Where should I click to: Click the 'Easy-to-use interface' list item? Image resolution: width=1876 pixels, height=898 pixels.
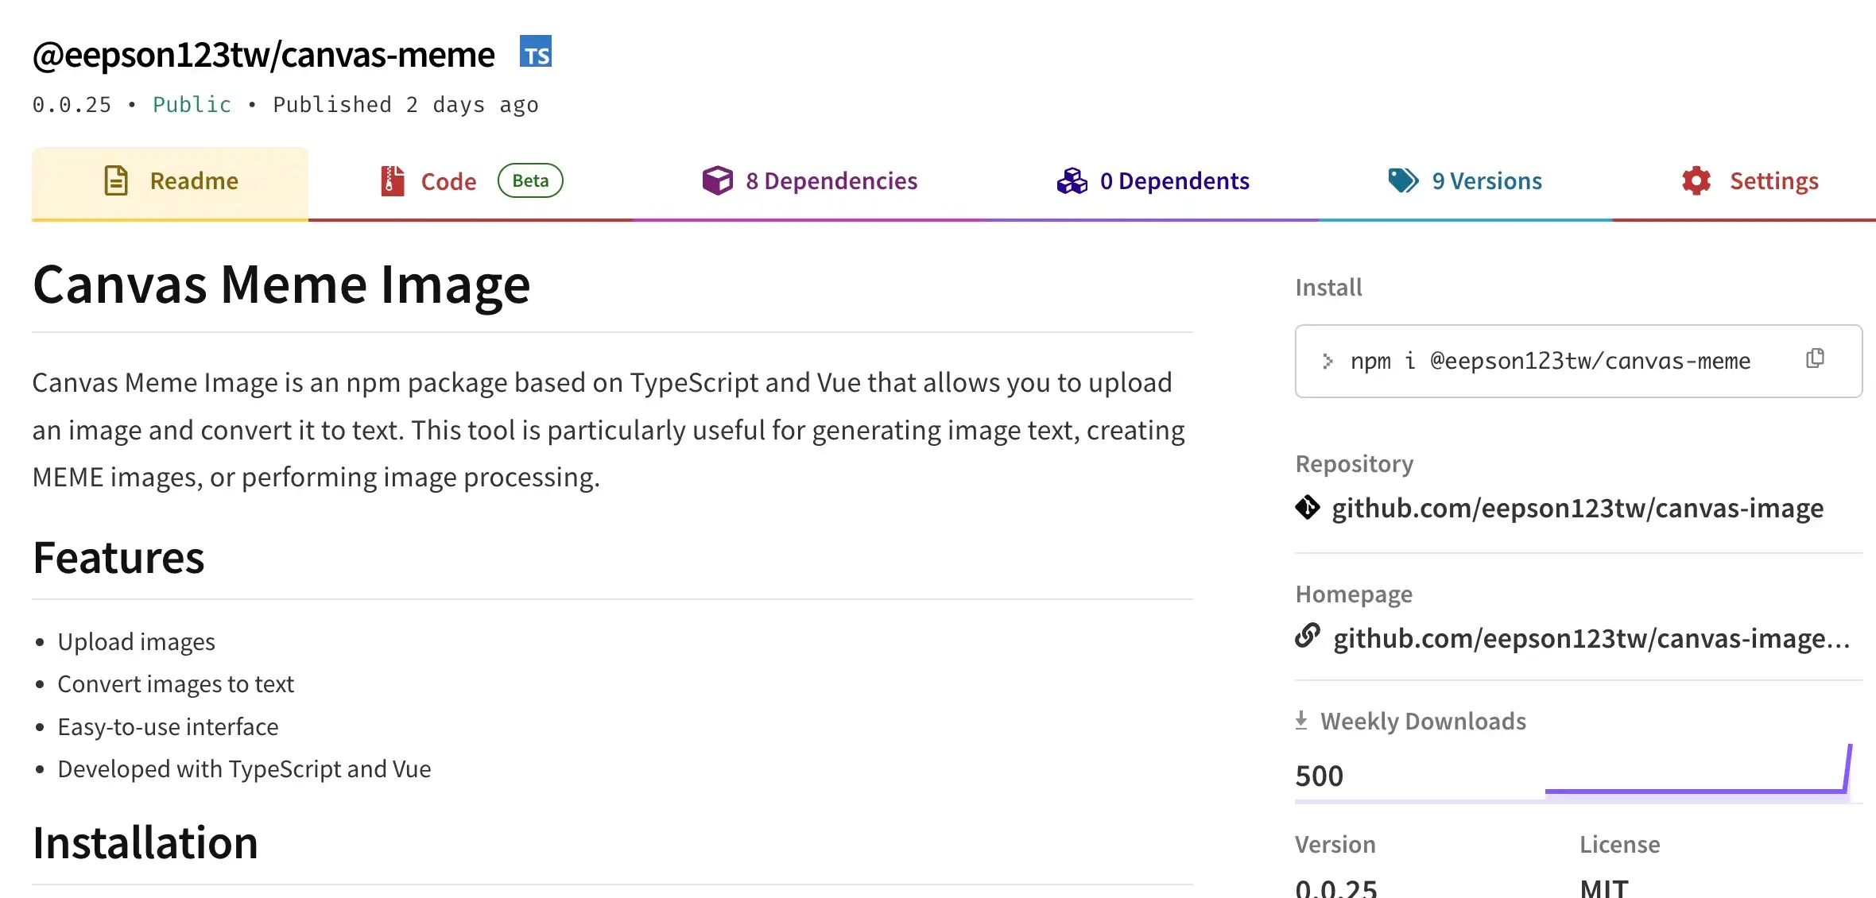click(x=168, y=726)
